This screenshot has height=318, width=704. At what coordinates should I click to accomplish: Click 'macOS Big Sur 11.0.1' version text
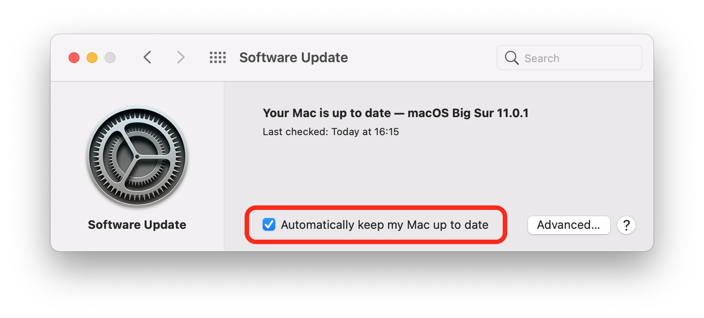point(468,113)
